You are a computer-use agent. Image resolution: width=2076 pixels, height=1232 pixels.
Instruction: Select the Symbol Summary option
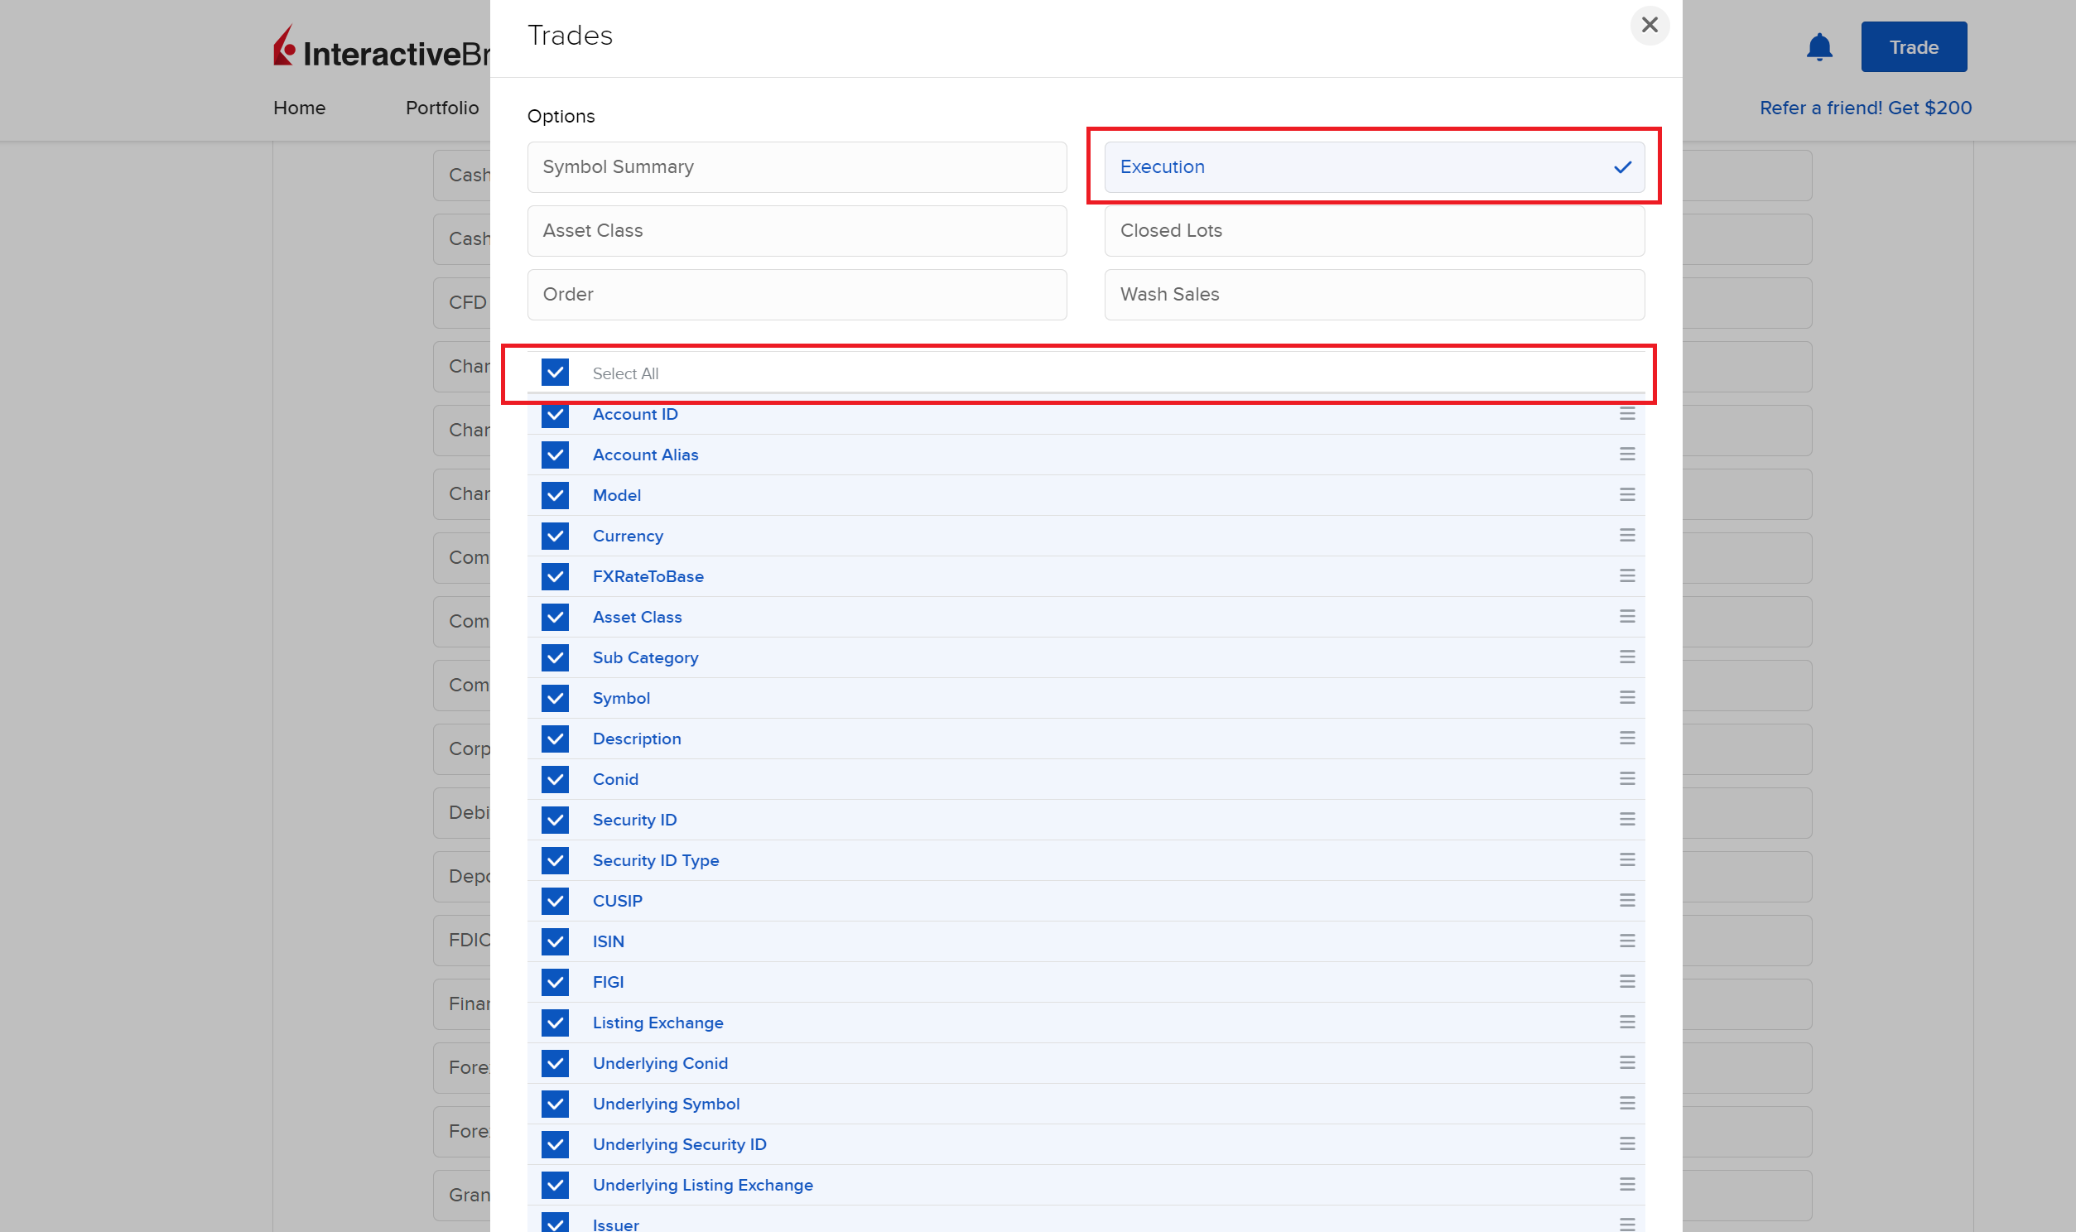point(796,167)
